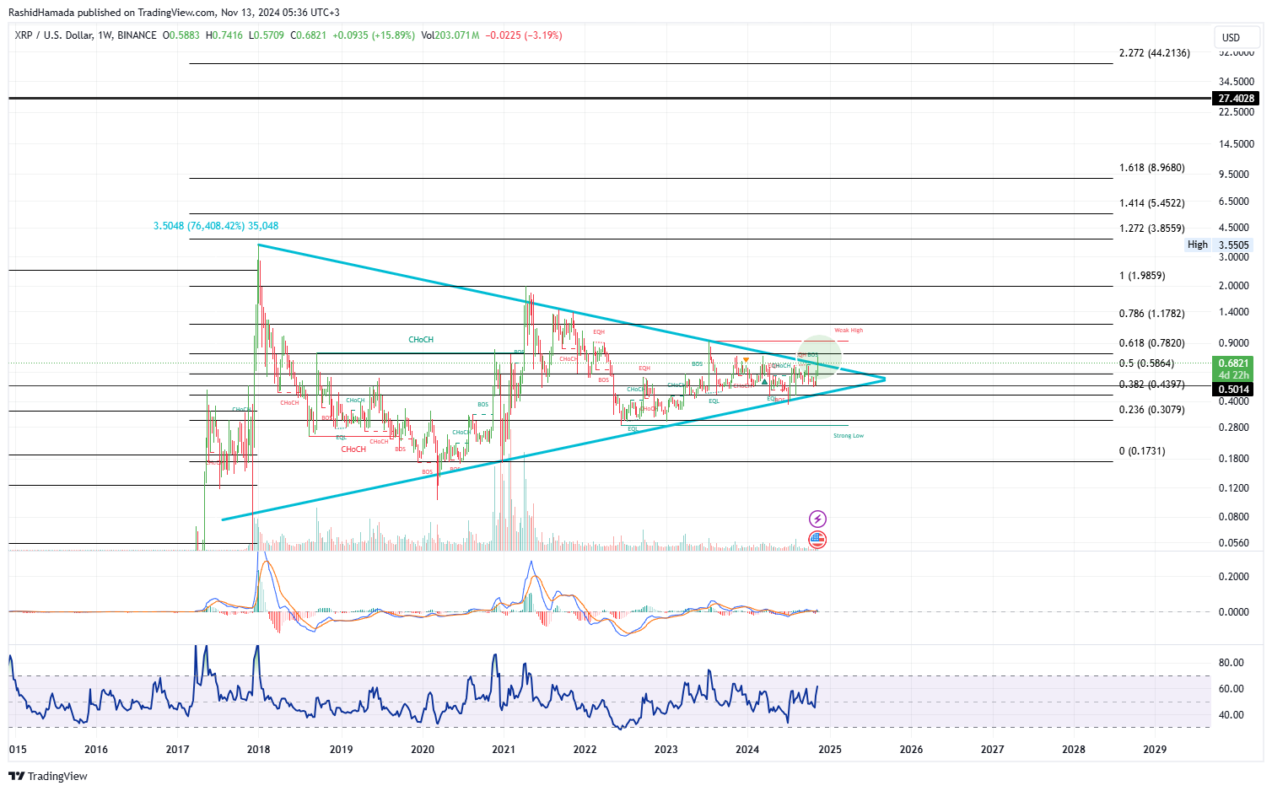This screenshot has width=1272, height=791.
Task: Click the 2016 label on time axis
Action: click(x=96, y=750)
